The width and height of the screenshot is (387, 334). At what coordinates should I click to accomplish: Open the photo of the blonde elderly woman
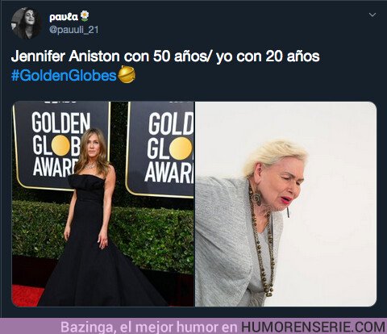[x=285, y=204]
